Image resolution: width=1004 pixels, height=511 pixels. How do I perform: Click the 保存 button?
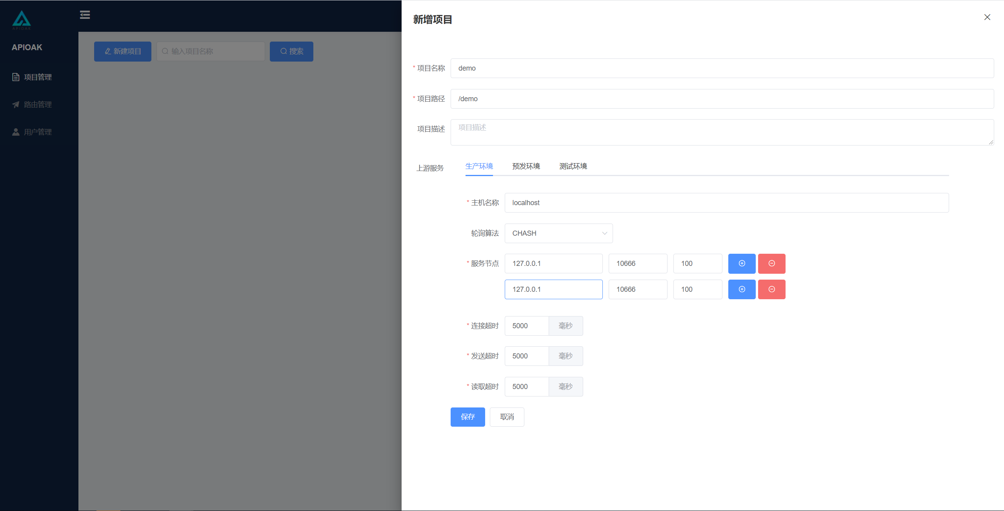click(x=467, y=417)
